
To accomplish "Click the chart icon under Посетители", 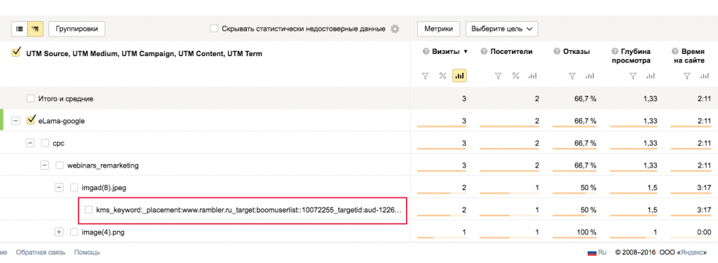I will click(x=532, y=76).
